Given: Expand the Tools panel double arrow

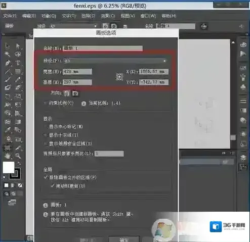Looking at the screenshot, I should [x=3, y=34].
